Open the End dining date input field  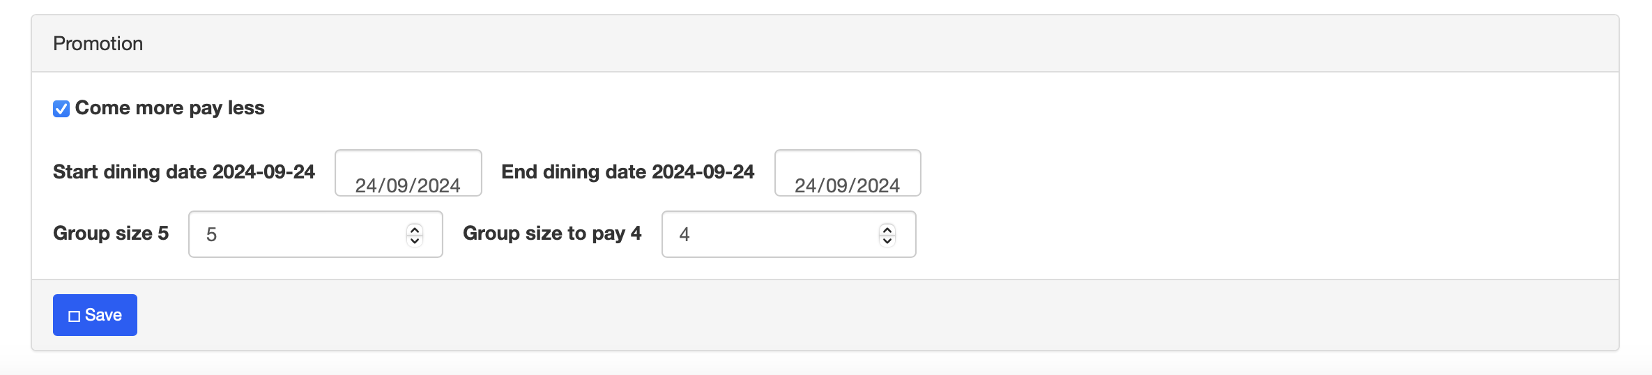coord(847,174)
